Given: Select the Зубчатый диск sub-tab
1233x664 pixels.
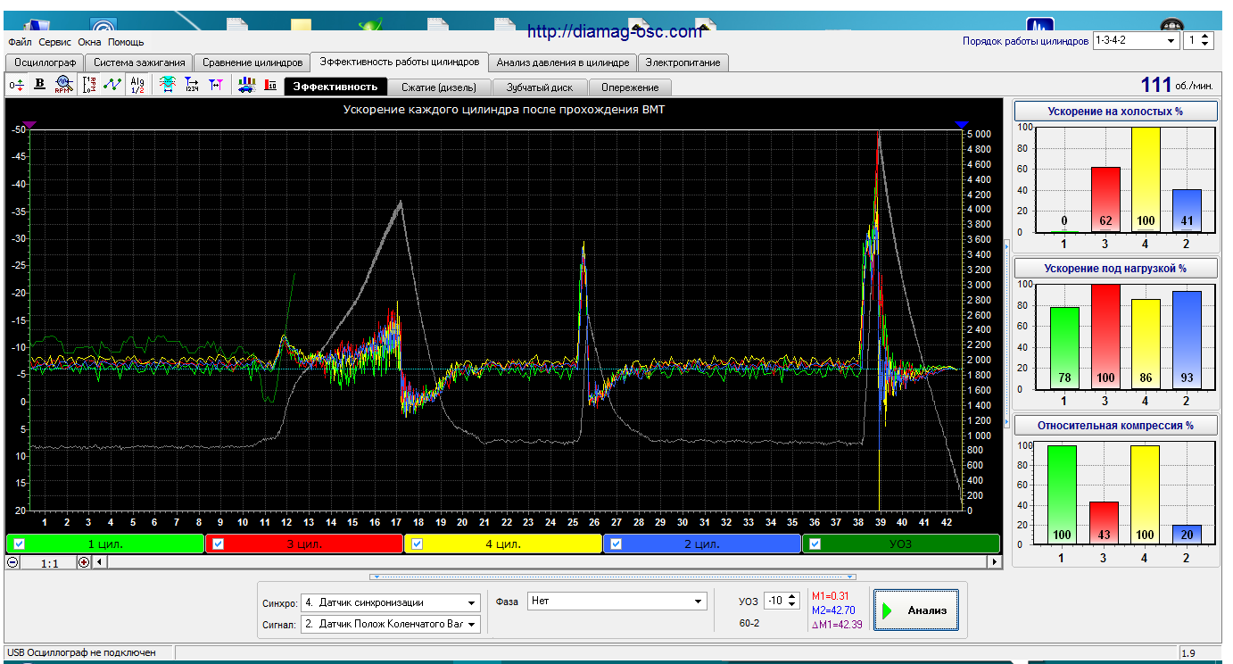Looking at the screenshot, I should tap(540, 87).
